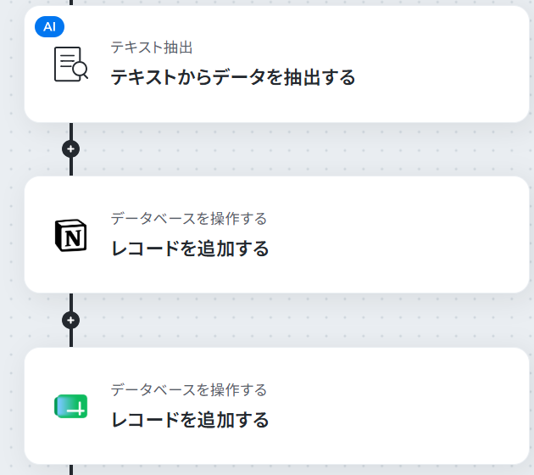
Task: Open the テキストからデータを抽出する step
Action: 233,77
